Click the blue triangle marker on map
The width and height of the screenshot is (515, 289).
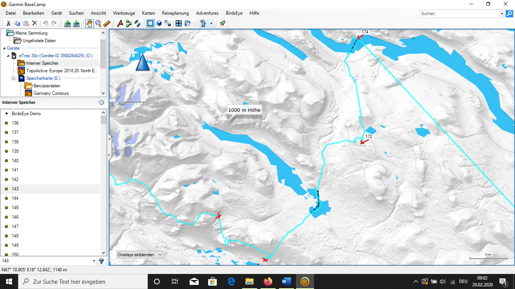click(143, 62)
